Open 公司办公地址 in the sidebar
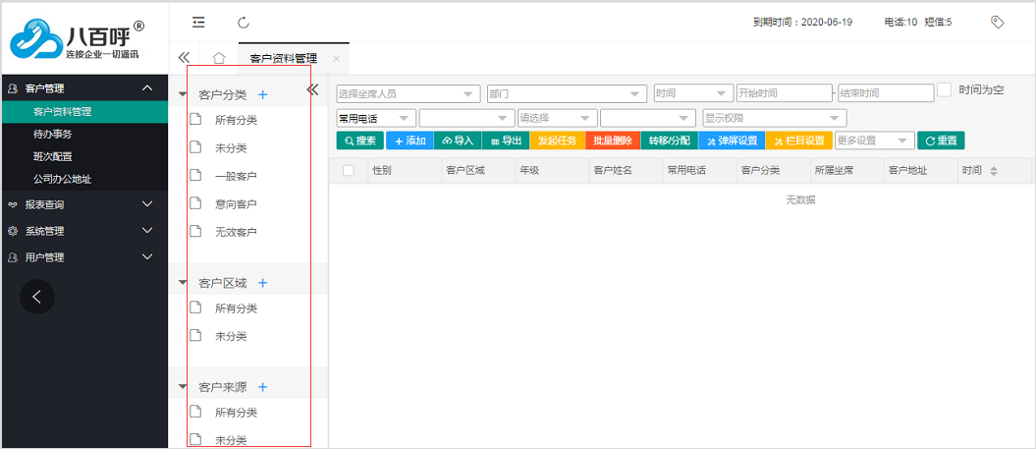Image resolution: width=1036 pixels, height=449 pixels. [x=83, y=179]
